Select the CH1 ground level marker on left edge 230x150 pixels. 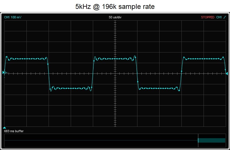4,72
